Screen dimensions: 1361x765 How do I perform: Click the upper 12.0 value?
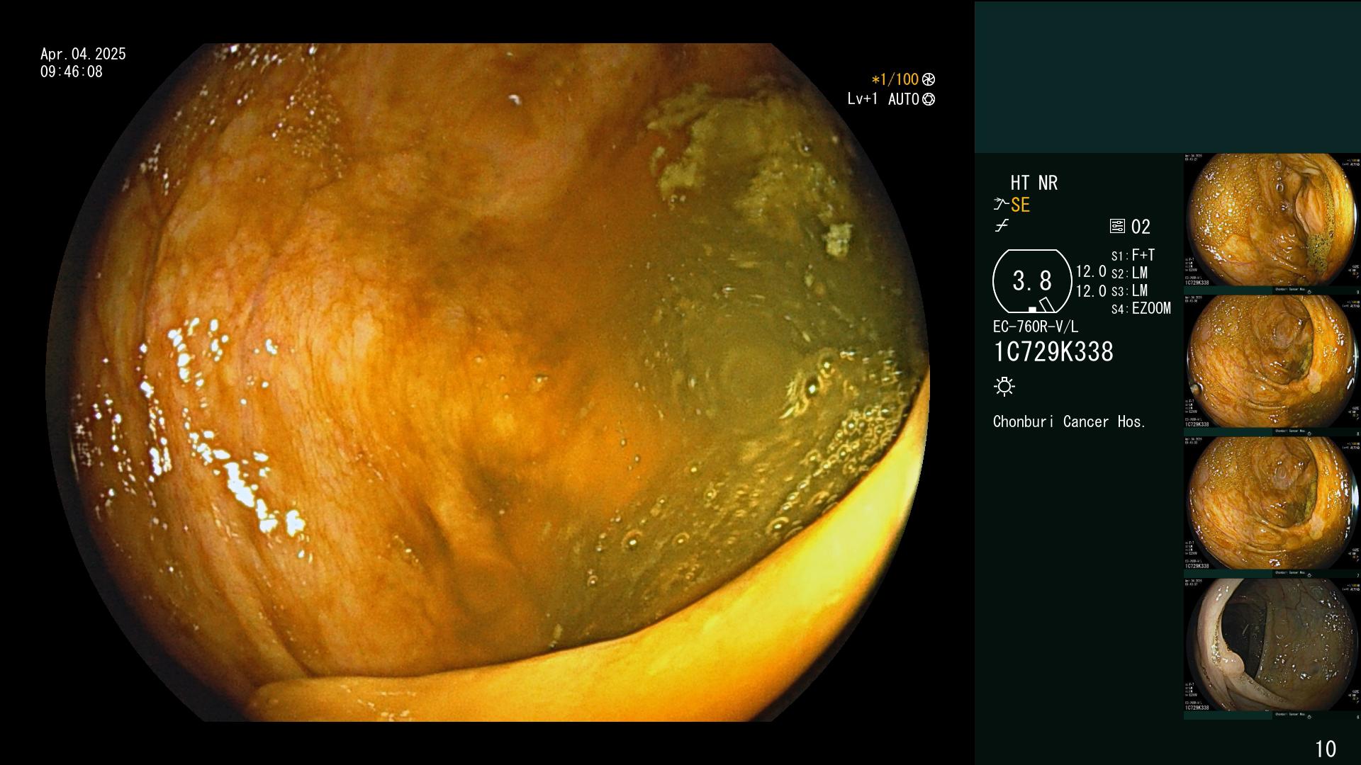tap(1091, 271)
